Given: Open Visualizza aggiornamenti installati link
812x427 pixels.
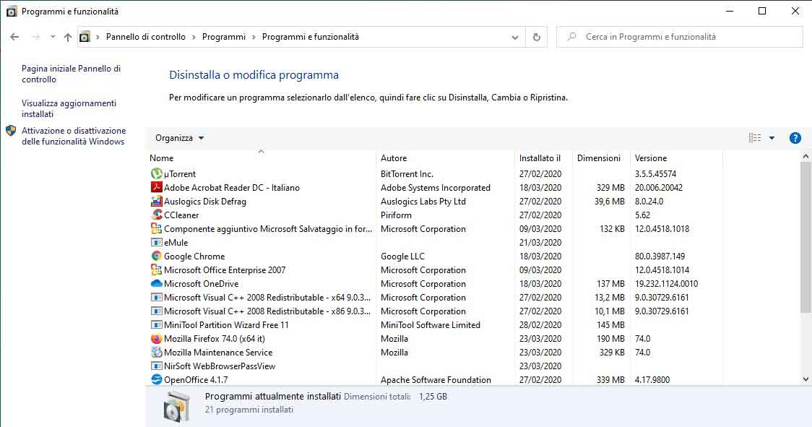Looking at the screenshot, I should 69,108.
